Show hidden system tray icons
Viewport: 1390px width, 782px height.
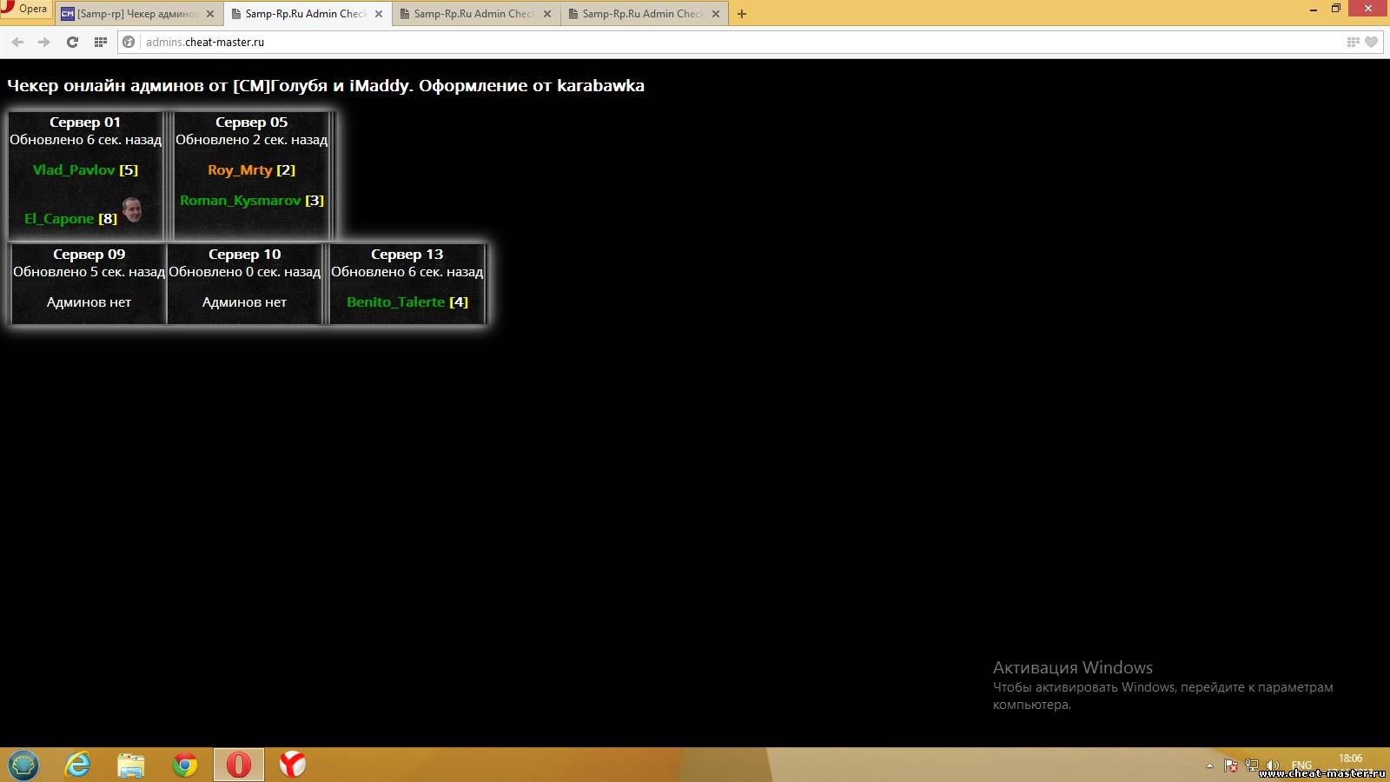coord(1209,765)
